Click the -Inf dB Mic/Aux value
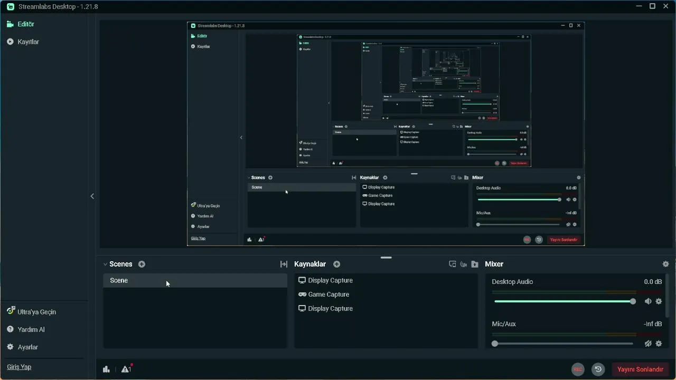 pyautogui.click(x=653, y=324)
